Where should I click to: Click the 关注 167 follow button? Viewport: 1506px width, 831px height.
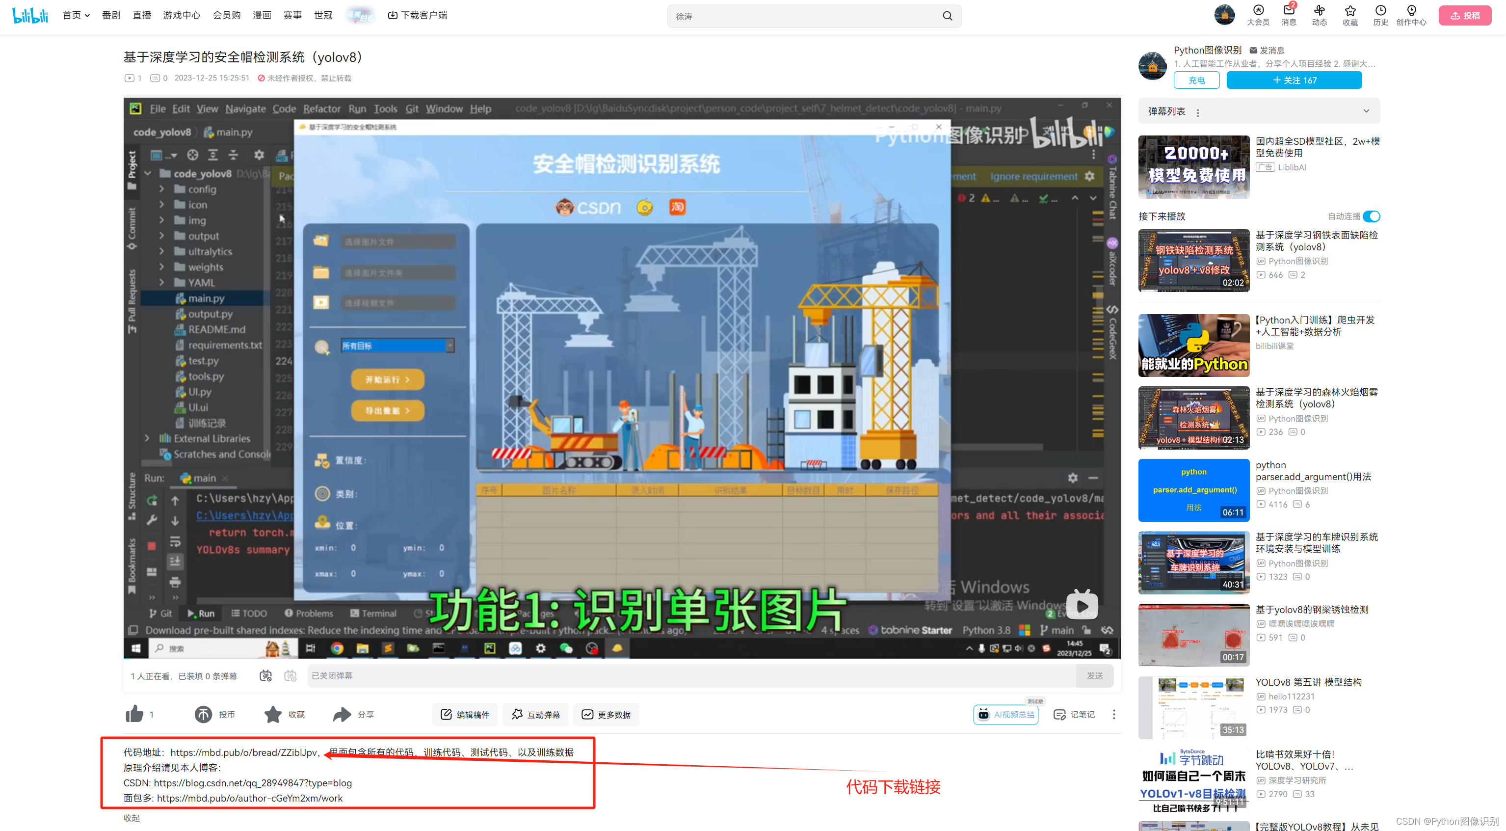[x=1295, y=80]
